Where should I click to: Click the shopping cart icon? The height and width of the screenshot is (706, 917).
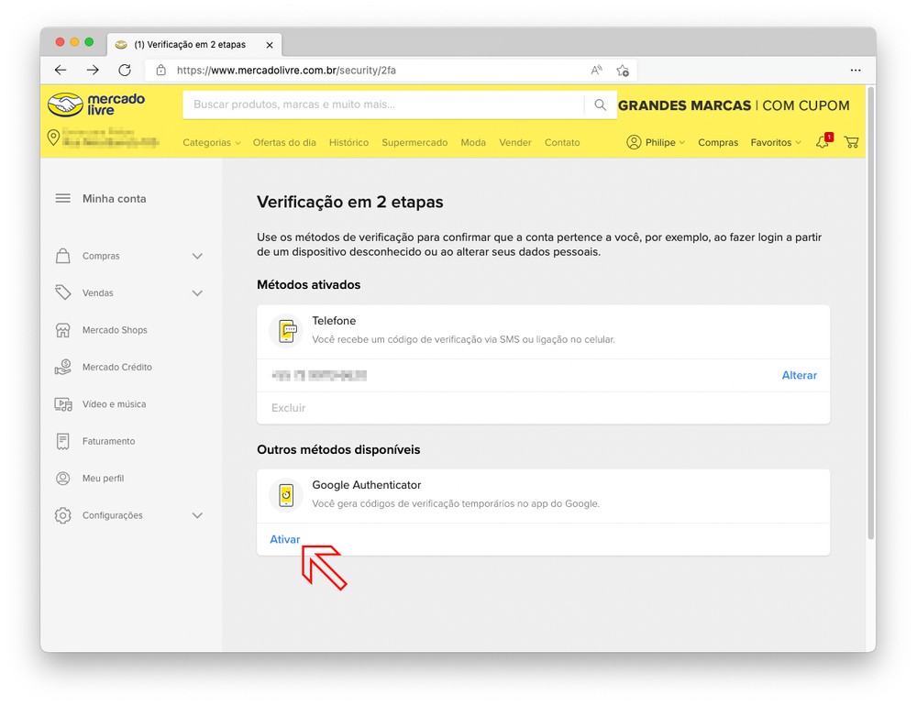(851, 142)
